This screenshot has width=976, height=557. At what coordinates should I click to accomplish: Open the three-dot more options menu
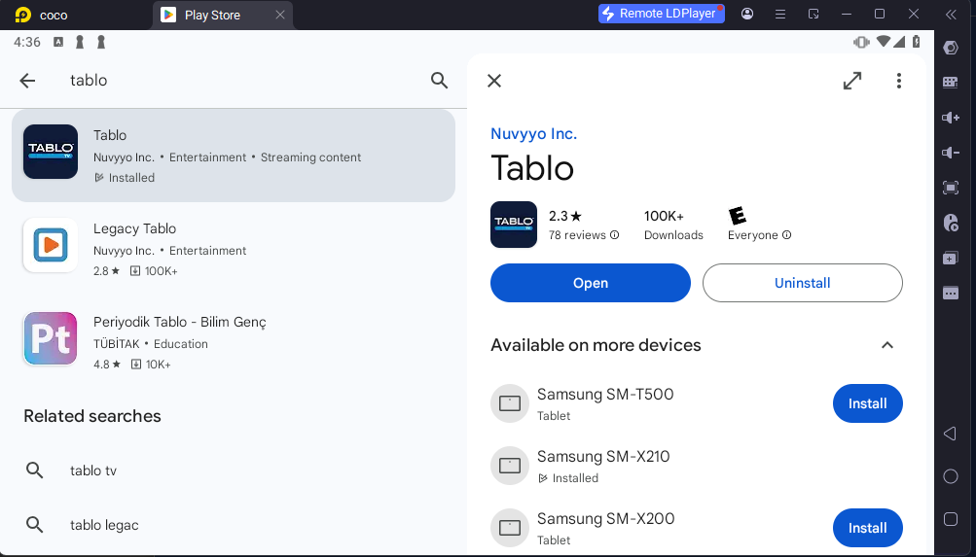899,81
